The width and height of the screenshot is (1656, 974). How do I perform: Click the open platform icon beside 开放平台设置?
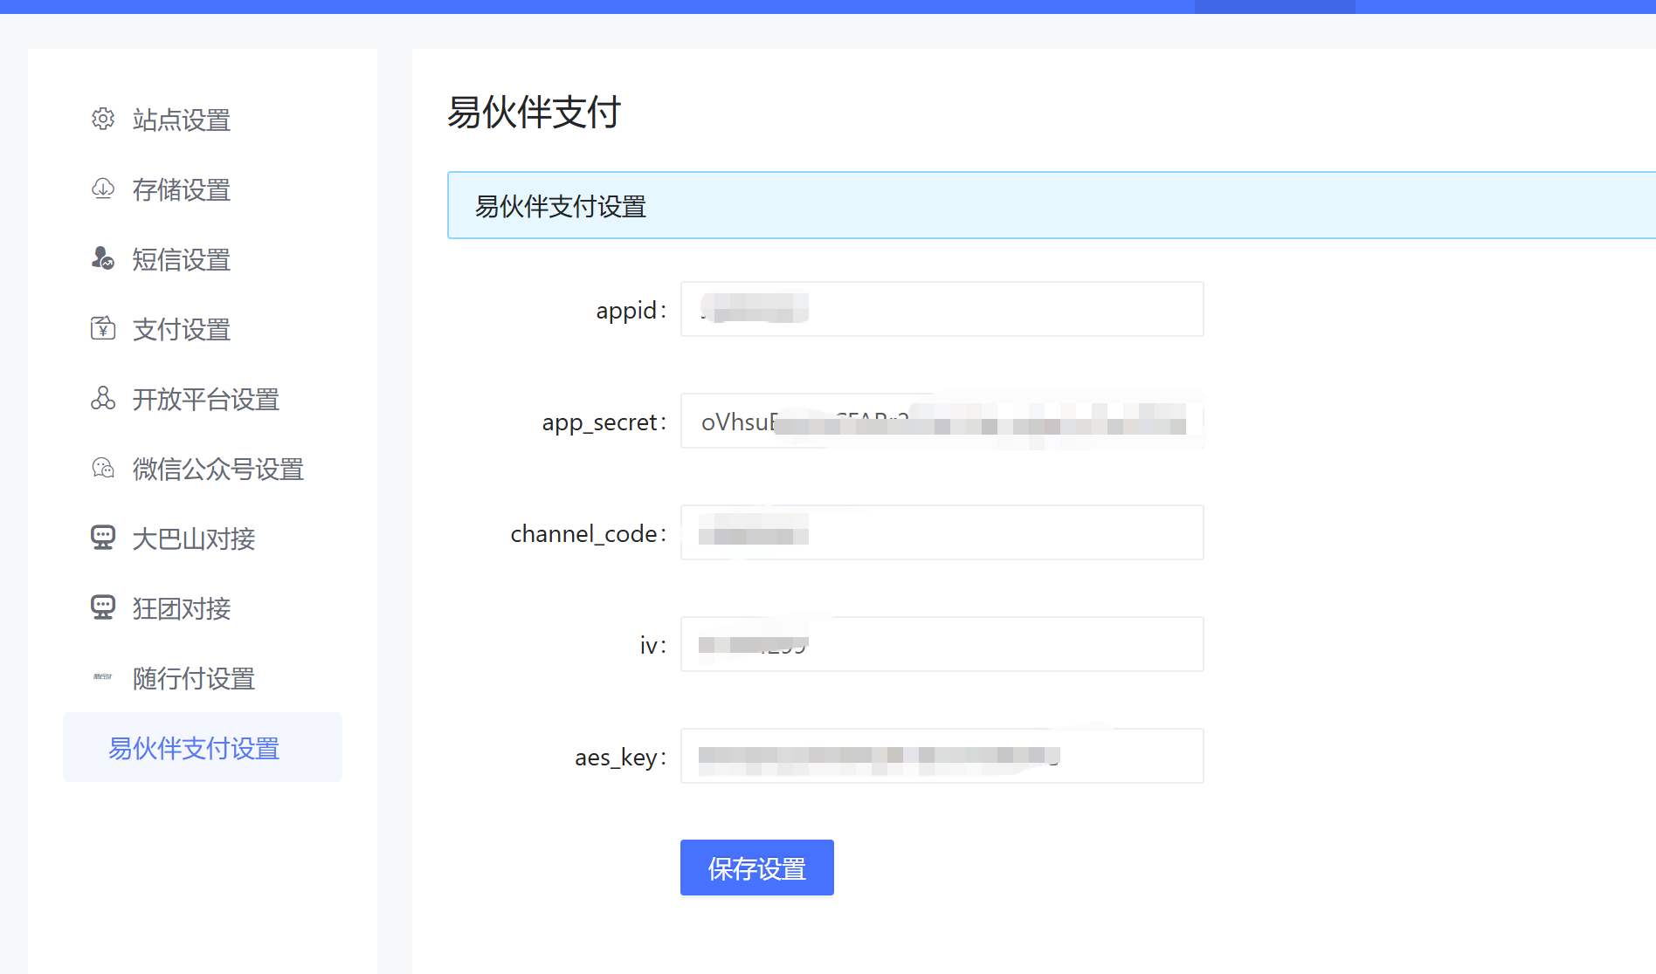click(103, 398)
